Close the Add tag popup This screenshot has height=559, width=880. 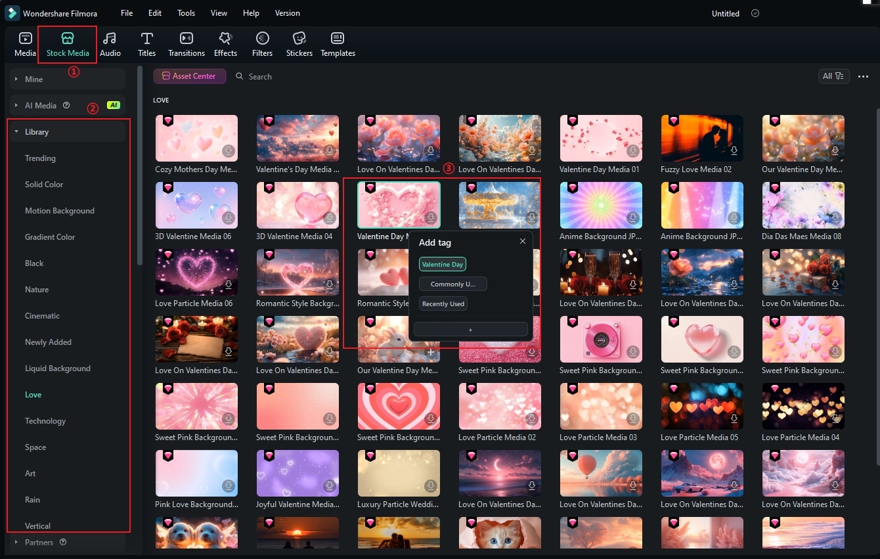(x=523, y=241)
